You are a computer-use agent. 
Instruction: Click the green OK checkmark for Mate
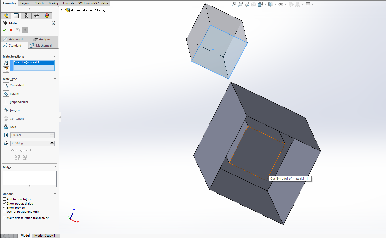click(4, 30)
